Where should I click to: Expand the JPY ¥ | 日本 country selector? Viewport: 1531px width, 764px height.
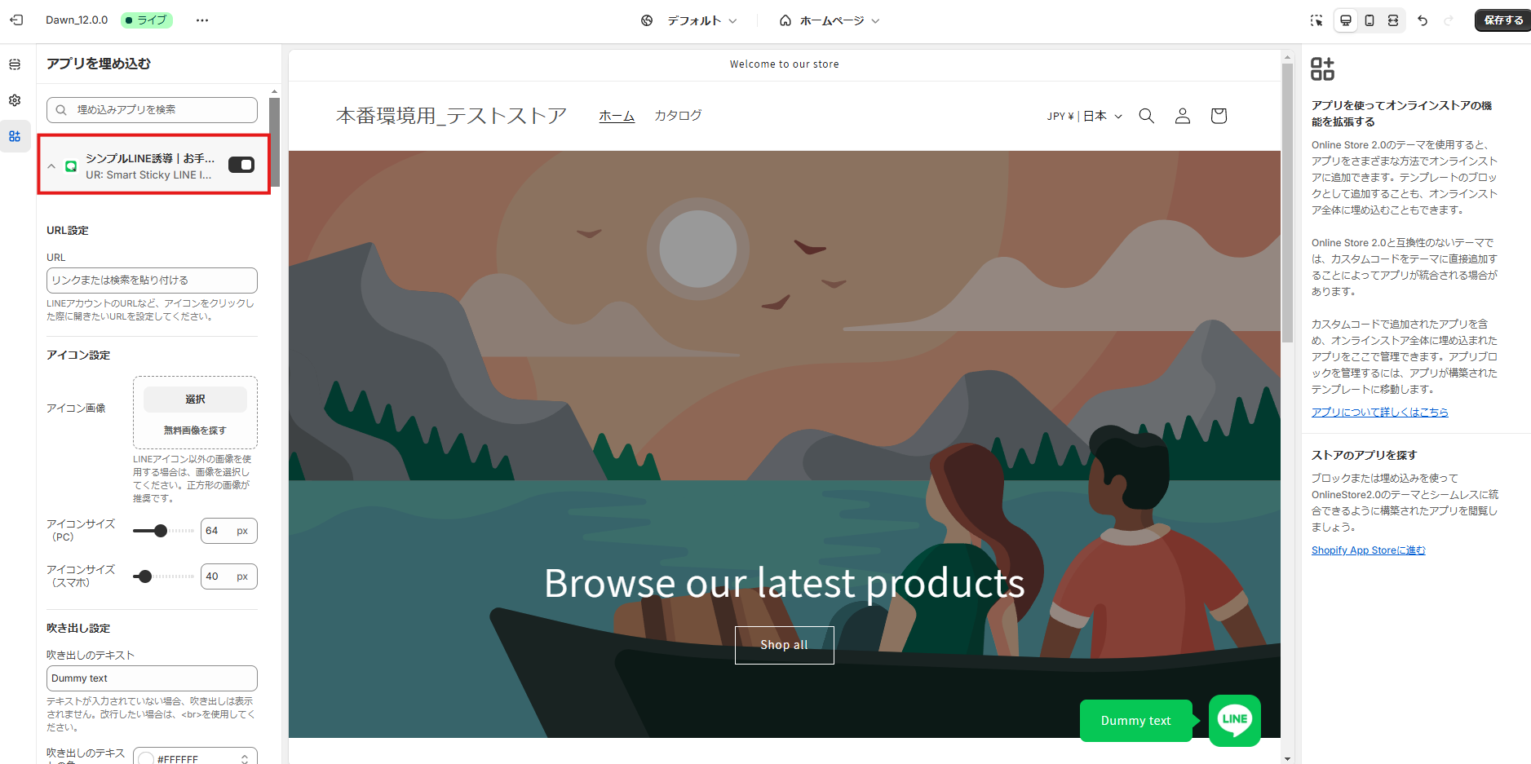coord(1085,116)
